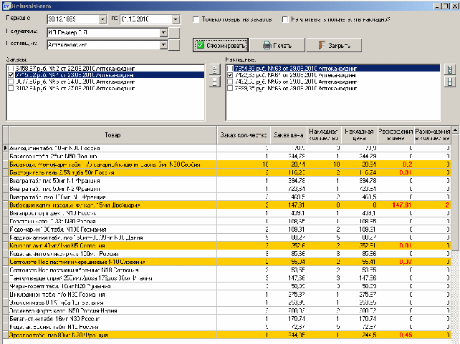Click the printer icon on Печать button
The height and width of the screenshot is (344, 460).
267,45
